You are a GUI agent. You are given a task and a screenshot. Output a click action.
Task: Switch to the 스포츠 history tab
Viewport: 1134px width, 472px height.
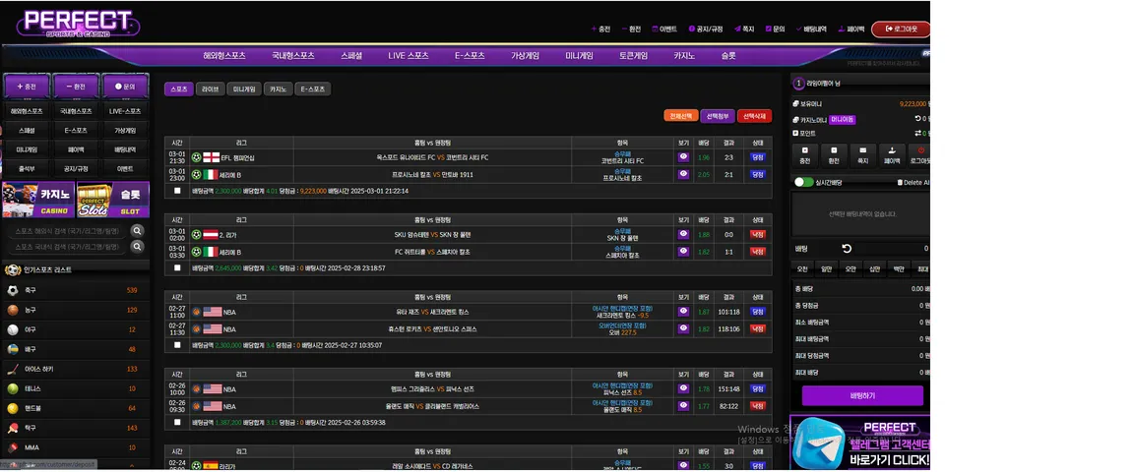point(178,88)
